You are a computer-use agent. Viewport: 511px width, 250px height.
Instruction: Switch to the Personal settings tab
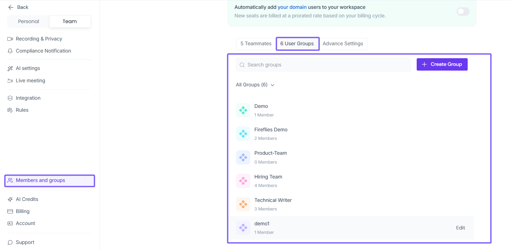click(28, 22)
